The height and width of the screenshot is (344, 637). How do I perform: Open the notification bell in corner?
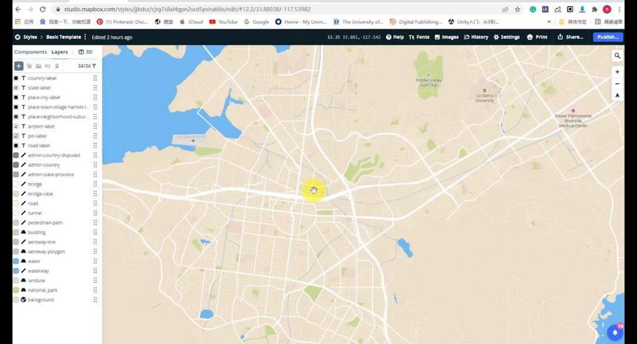click(615, 332)
